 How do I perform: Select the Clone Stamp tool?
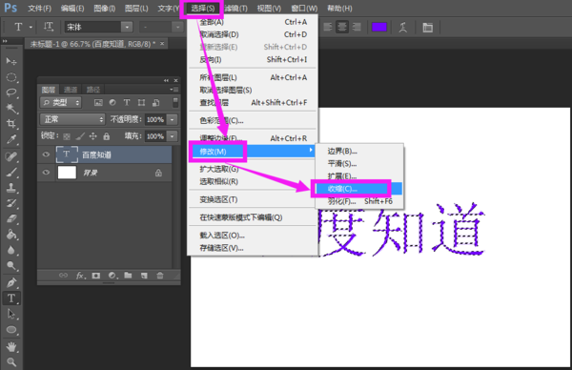pyautogui.click(x=11, y=188)
